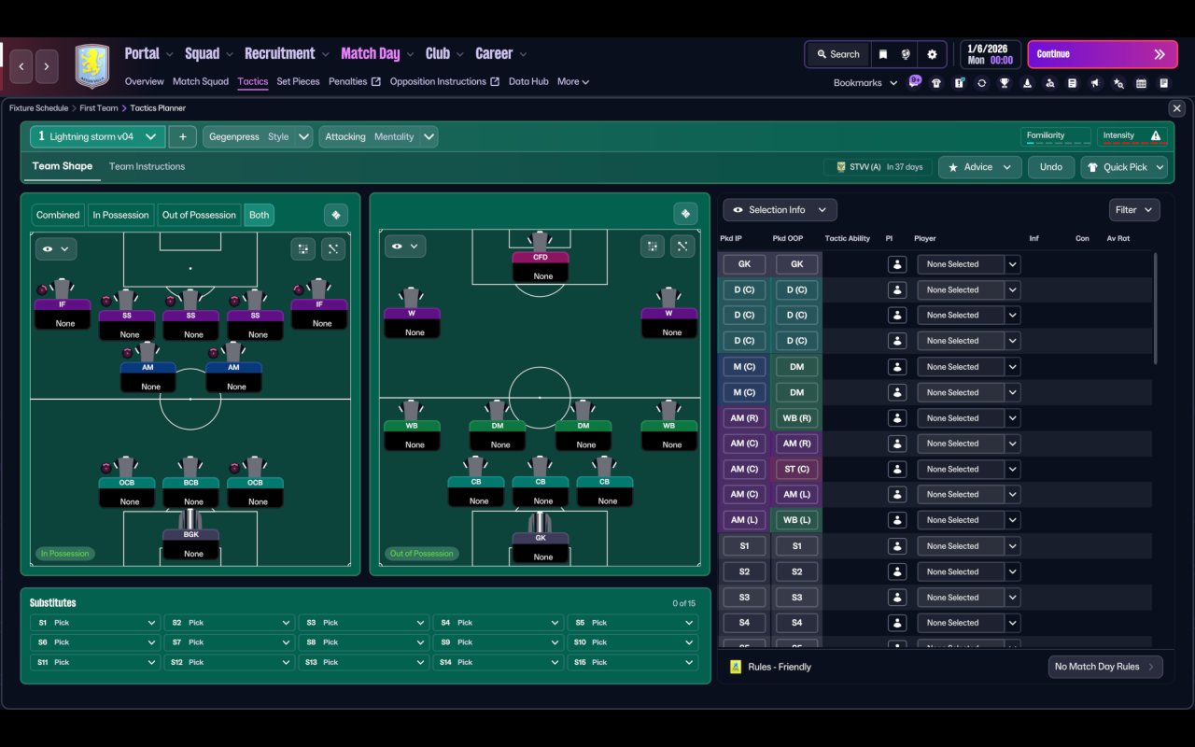Click the Intensity indicator bar

pyautogui.click(x=1132, y=136)
